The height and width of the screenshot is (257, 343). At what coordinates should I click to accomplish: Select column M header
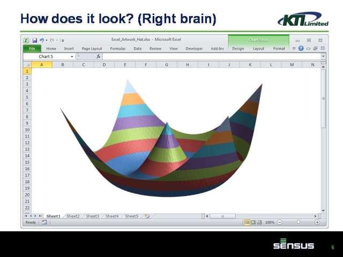pos(292,65)
